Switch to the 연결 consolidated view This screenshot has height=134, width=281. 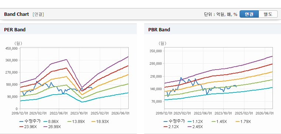click(249, 14)
